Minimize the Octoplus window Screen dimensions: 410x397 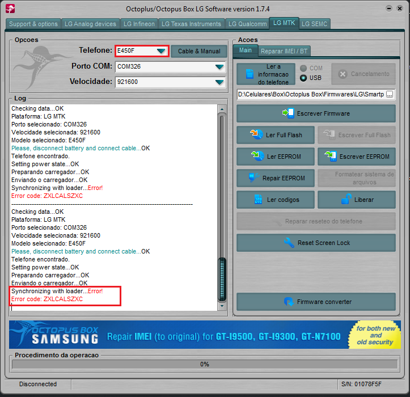pyautogui.click(x=389, y=9)
